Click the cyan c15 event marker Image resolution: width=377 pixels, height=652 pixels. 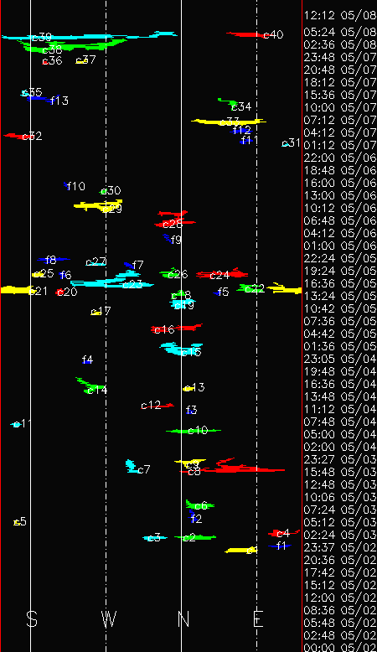coord(181,349)
